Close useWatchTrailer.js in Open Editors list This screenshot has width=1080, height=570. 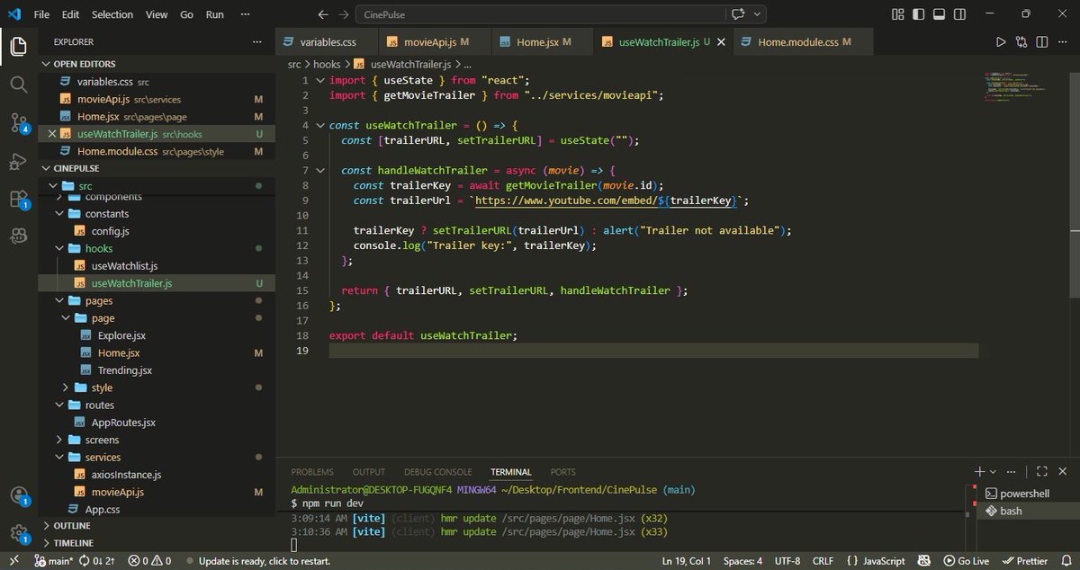tap(51, 134)
